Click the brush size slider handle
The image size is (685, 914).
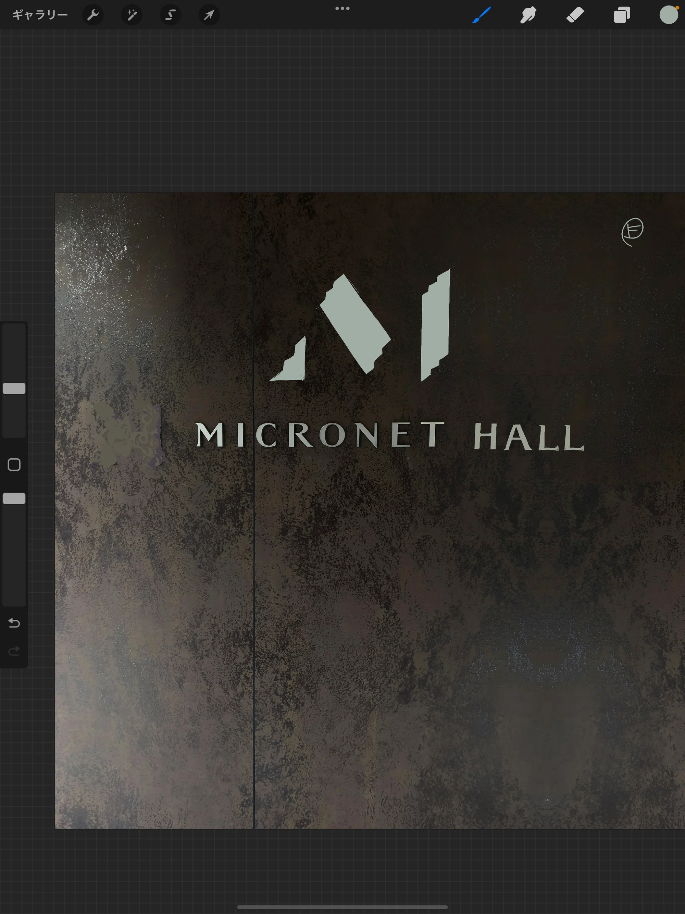coord(14,388)
